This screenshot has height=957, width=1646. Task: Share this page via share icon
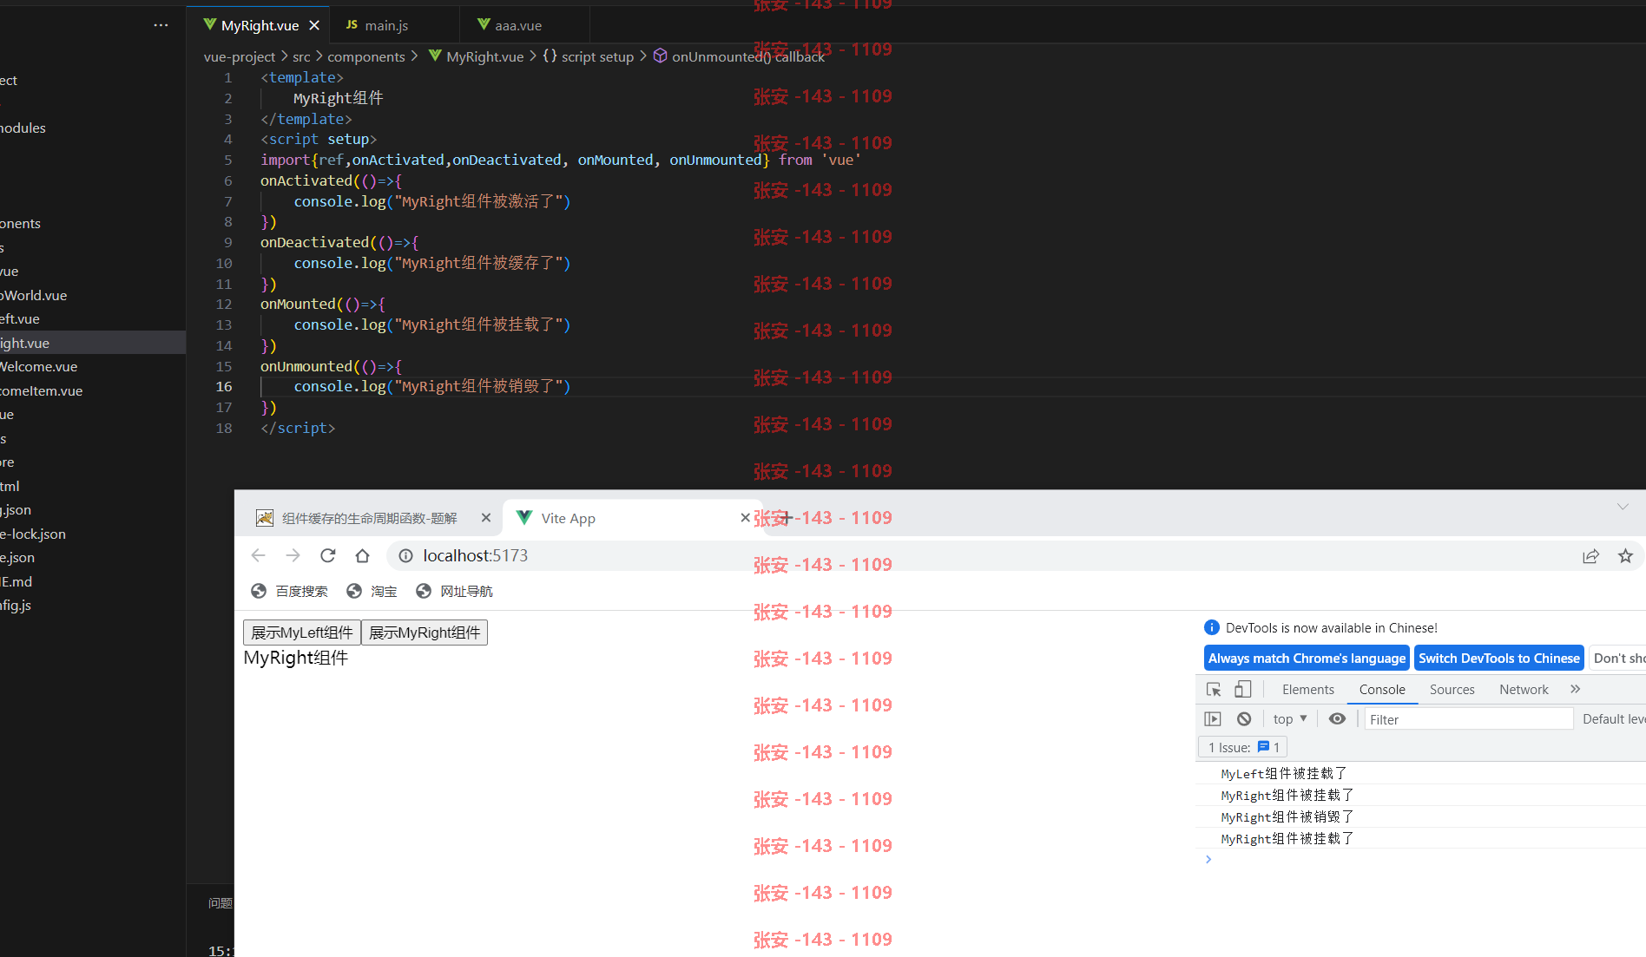pyautogui.click(x=1590, y=556)
